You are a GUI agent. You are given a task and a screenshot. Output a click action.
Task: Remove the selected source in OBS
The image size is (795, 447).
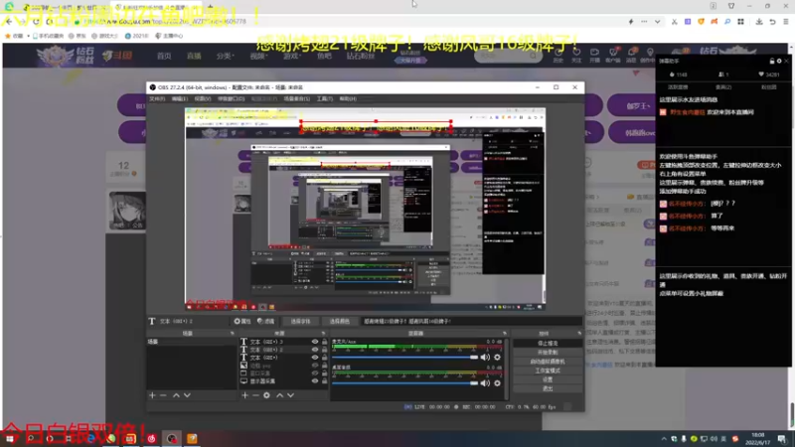pyautogui.click(x=255, y=395)
